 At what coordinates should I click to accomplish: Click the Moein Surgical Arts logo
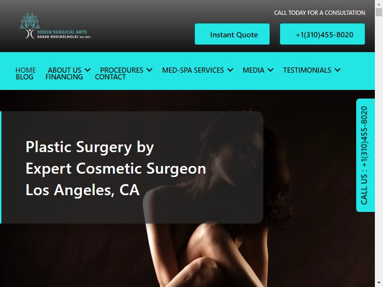pyautogui.click(x=55, y=26)
